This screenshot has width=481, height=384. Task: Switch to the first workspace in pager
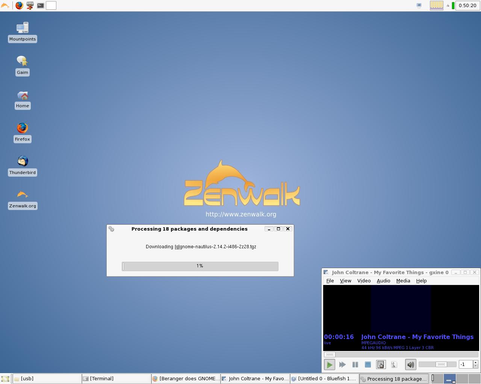tap(437, 379)
